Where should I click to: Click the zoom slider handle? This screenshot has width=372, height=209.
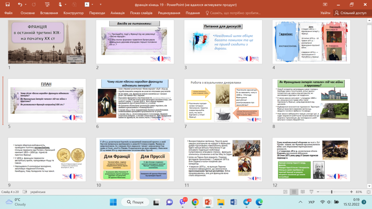332,192
